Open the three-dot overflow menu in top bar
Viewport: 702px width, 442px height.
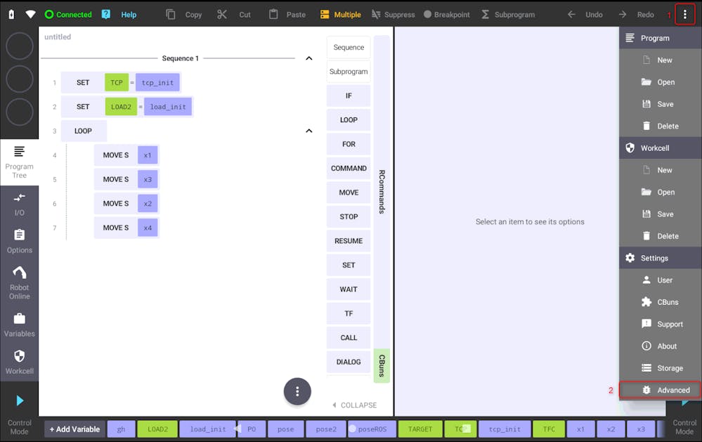coord(684,14)
